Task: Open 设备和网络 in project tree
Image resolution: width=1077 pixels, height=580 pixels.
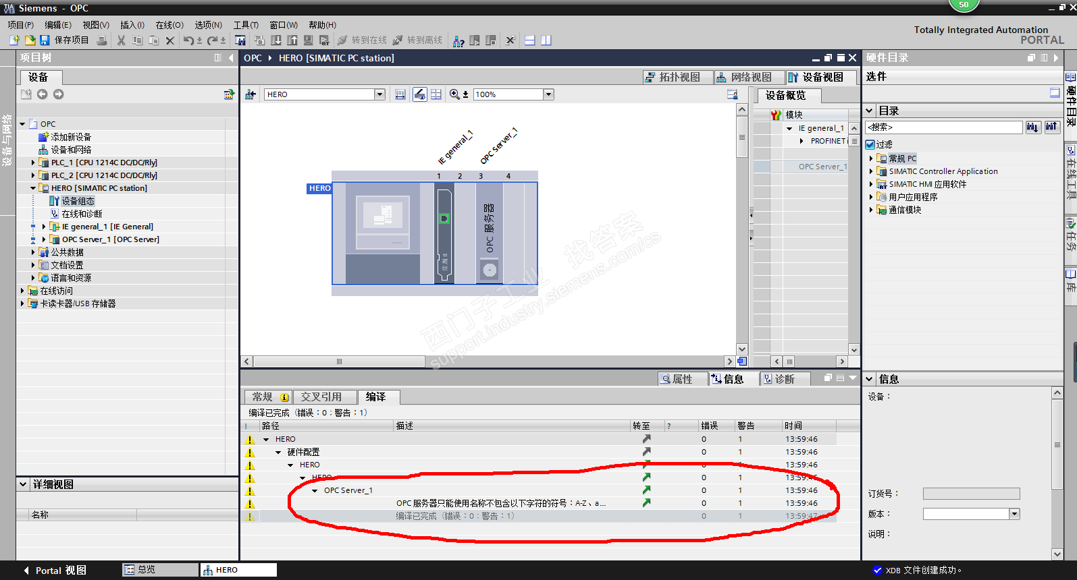Action: [x=65, y=150]
